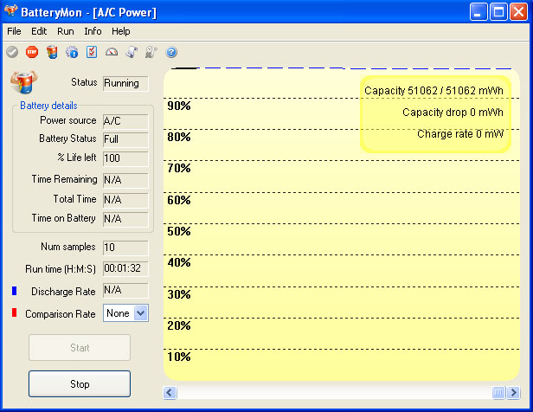Open battery information via battery toolbar icon
533x412 pixels.
coord(52,52)
